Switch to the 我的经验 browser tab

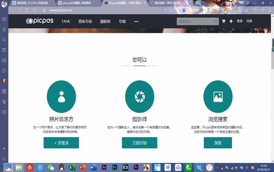click(x=31, y=3)
